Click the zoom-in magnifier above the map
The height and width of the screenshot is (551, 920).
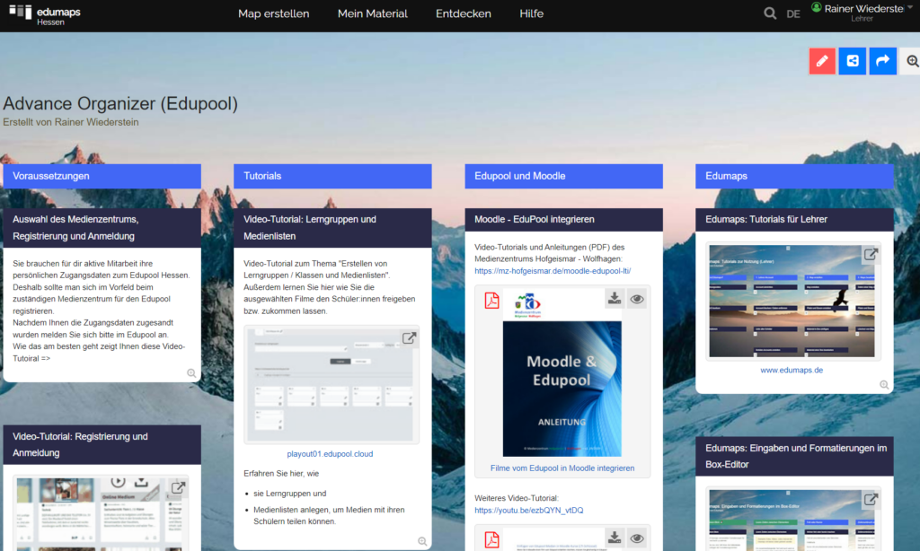pyautogui.click(x=911, y=61)
